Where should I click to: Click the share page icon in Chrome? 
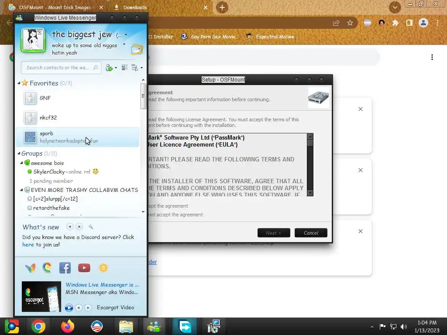(336, 23)
